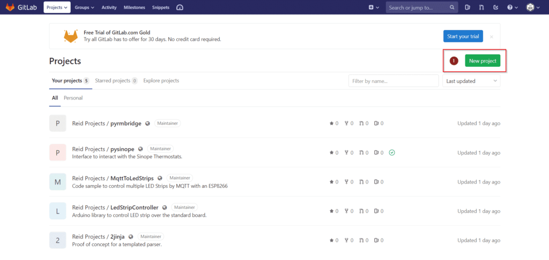Click issues count for MqttToLedStrips
The width and height of the screenshot is (549, 260).
click(x=379, y=182)
